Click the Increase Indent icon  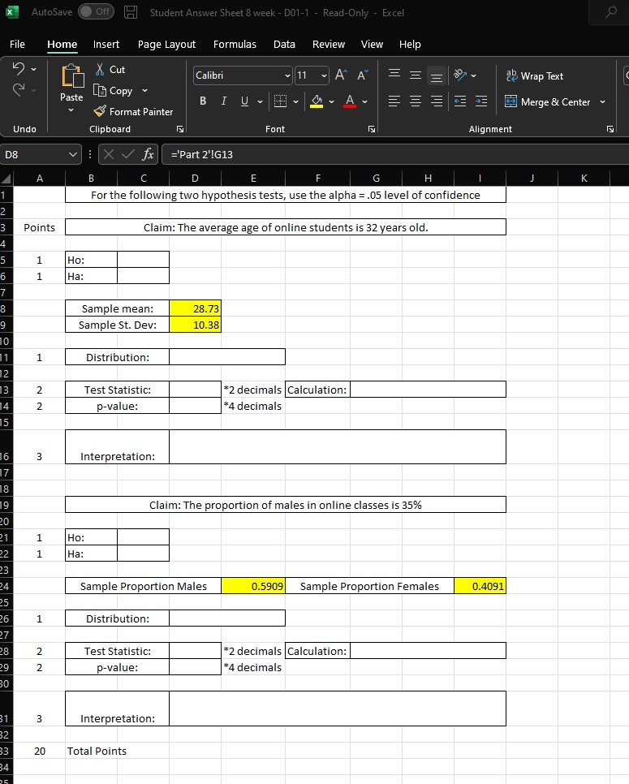[x=481, y=101]
